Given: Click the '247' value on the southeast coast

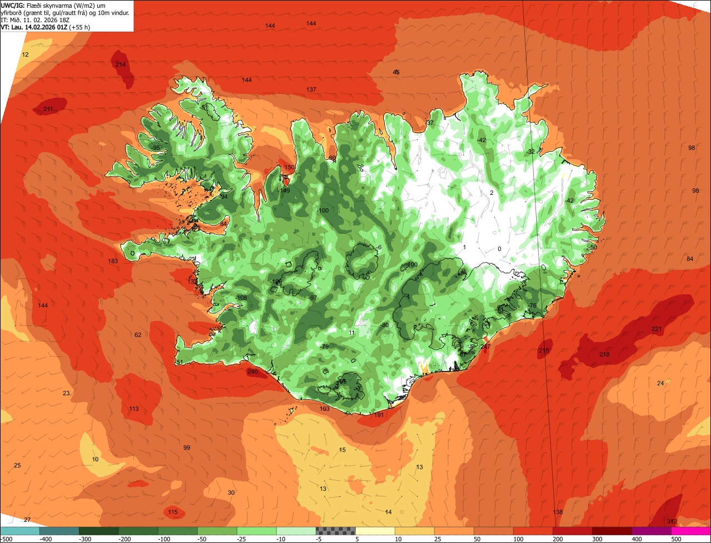Looking at the screenshot, I should [x=485, y=346].
